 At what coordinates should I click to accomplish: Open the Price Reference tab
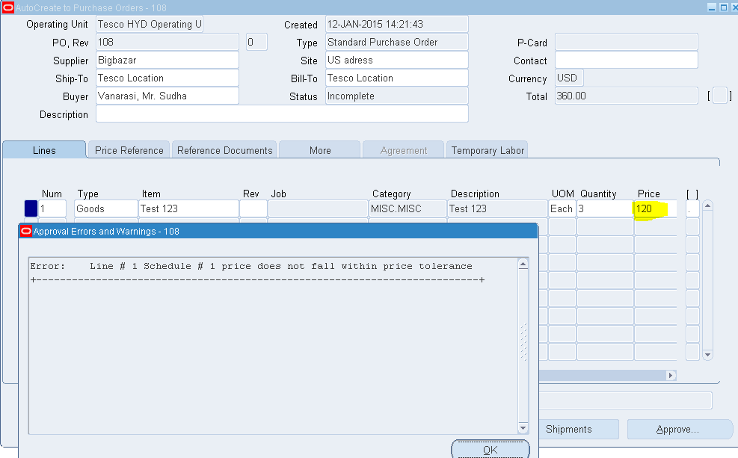coord(129,150)
